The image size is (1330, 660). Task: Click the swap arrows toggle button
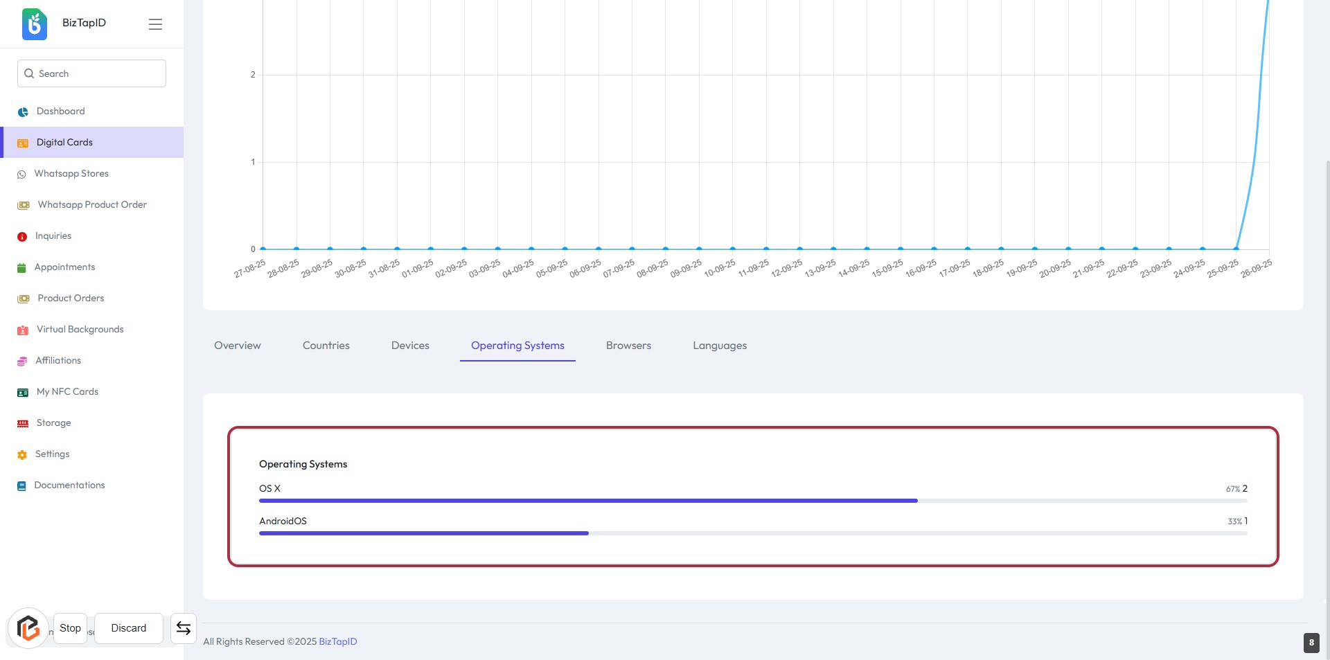[x=184, y=628]
